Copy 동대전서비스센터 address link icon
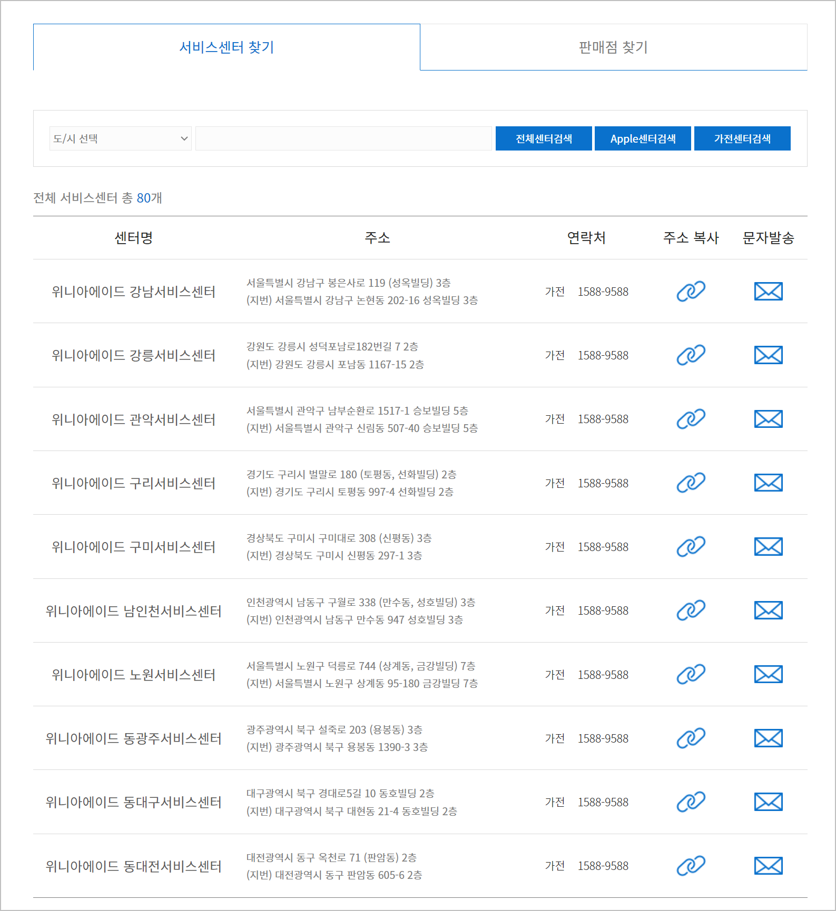 point(691,866)
